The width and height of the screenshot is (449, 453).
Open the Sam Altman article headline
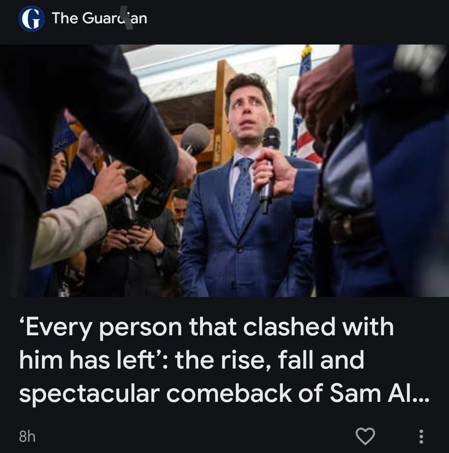[x=224, y=360]
